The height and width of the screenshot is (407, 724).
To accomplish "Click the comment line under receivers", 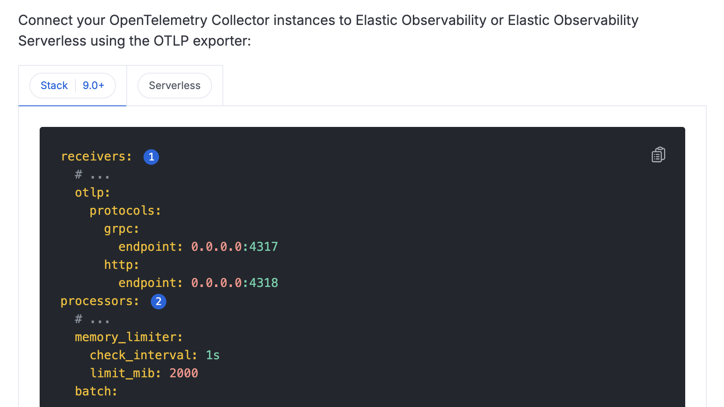I will (x=92, y=175).
